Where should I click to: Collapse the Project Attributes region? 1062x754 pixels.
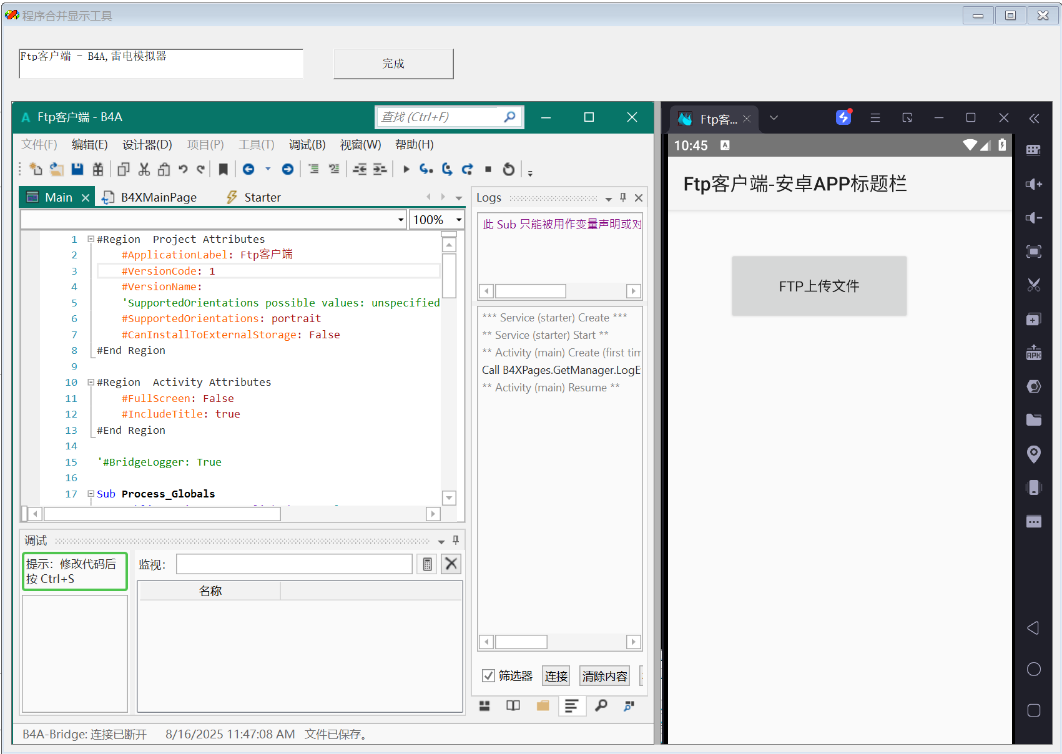pos(91,239)
